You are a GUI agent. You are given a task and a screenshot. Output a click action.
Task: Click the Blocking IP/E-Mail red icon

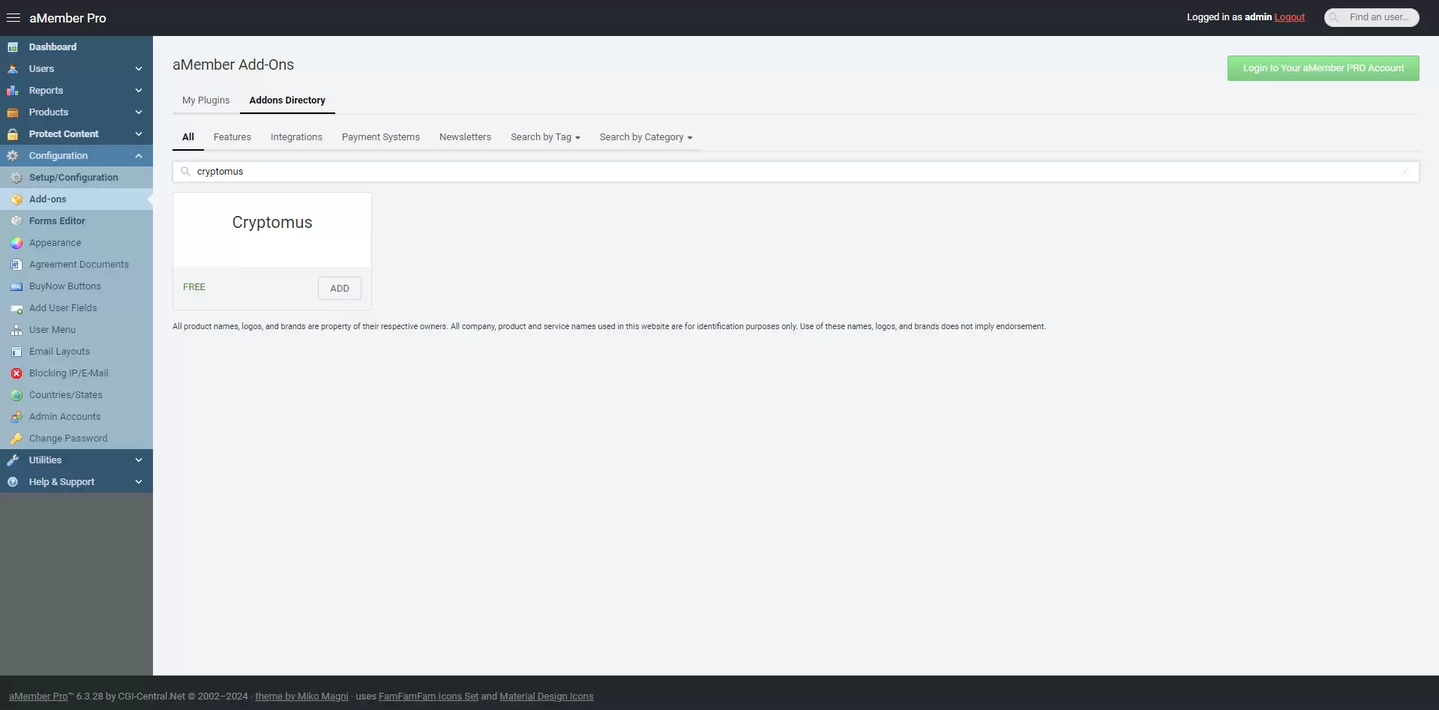point(16,373)
